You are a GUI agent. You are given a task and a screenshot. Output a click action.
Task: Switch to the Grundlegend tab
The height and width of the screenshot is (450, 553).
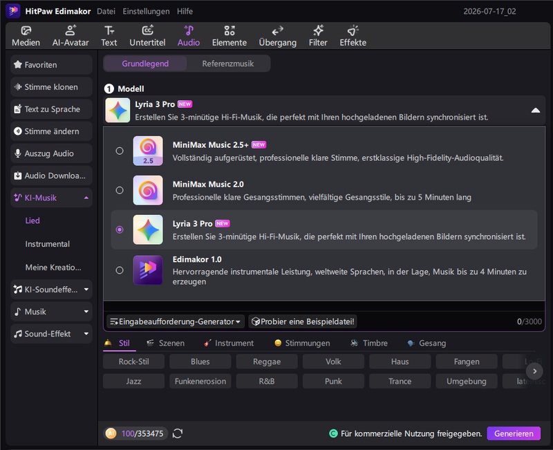145,64
